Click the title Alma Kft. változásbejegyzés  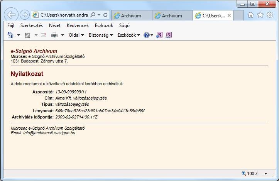tap(81, 98)
